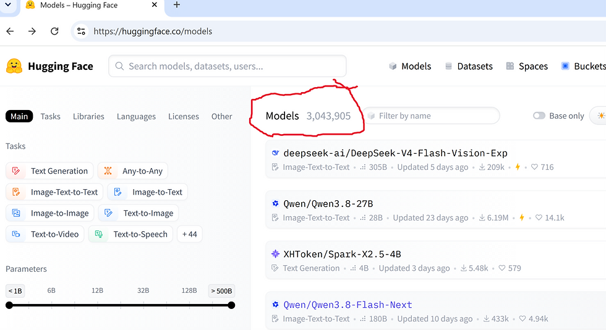This screenshot has height=330, width=606.
Task: Click the Image-Text-to-Text filter icon
Action: (16, 192)
